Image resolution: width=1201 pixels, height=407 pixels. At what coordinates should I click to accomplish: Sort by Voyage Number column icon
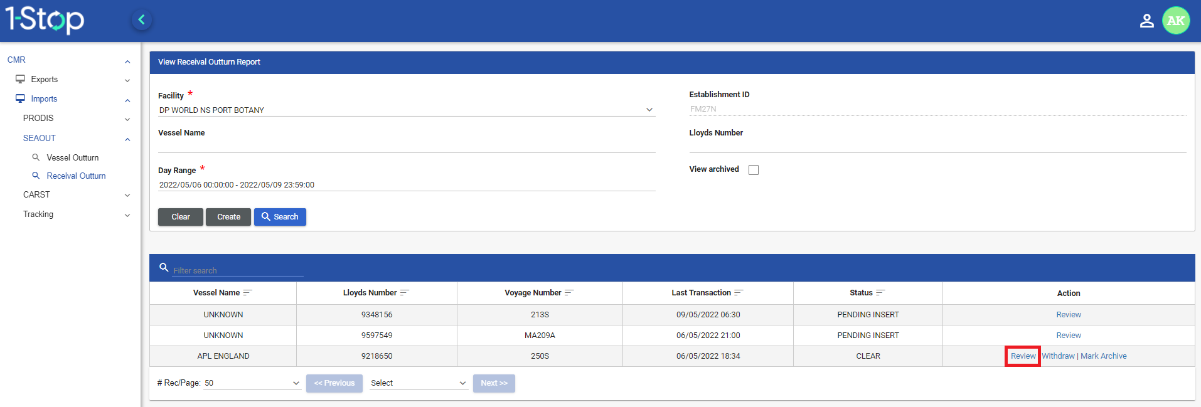pyautogui.click(x=569, y=293)
